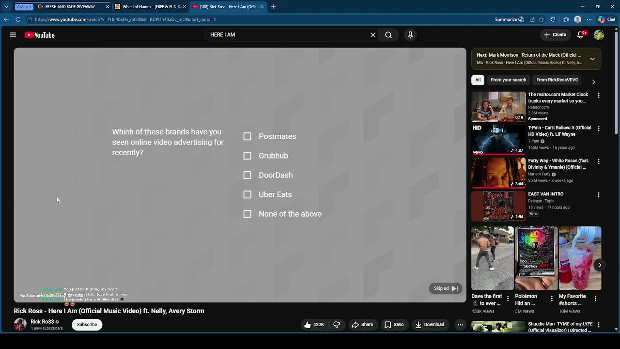Open T-Pain Can't Believe It thumbnail
This screenshot has height=349, width=620.
coord(498,140)
